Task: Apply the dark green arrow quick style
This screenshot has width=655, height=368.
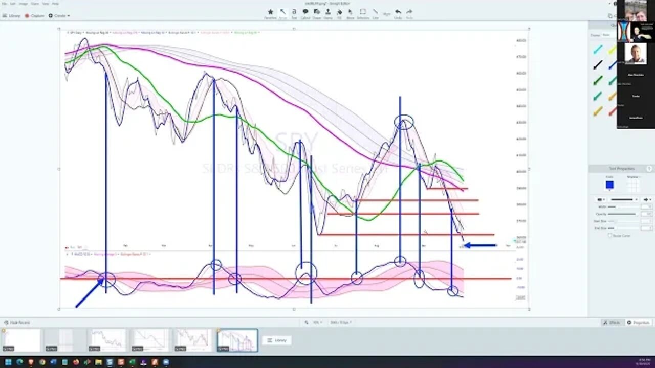Action: pyautogui.click(x=598, y=80)
